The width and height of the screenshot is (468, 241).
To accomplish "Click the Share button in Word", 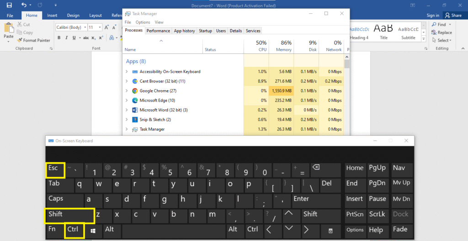I will (x=453, y=15).
